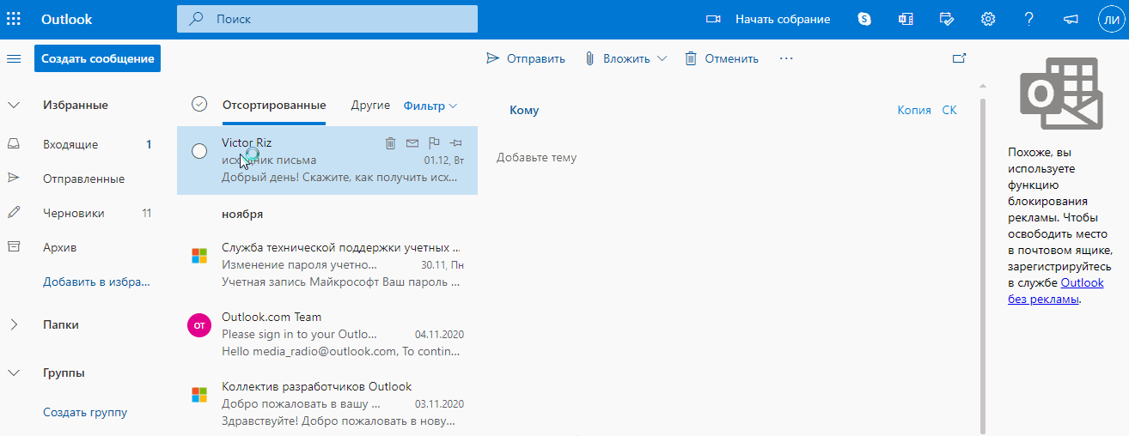Image resolution: width=1129 pixels, height=436 pixels.
Task: Switch to the Другие tab
Action: [370, 105]
